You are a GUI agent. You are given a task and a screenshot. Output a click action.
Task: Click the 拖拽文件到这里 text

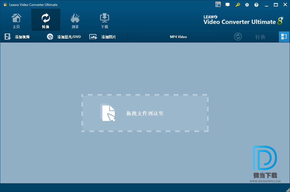click(x=145, y=113)
